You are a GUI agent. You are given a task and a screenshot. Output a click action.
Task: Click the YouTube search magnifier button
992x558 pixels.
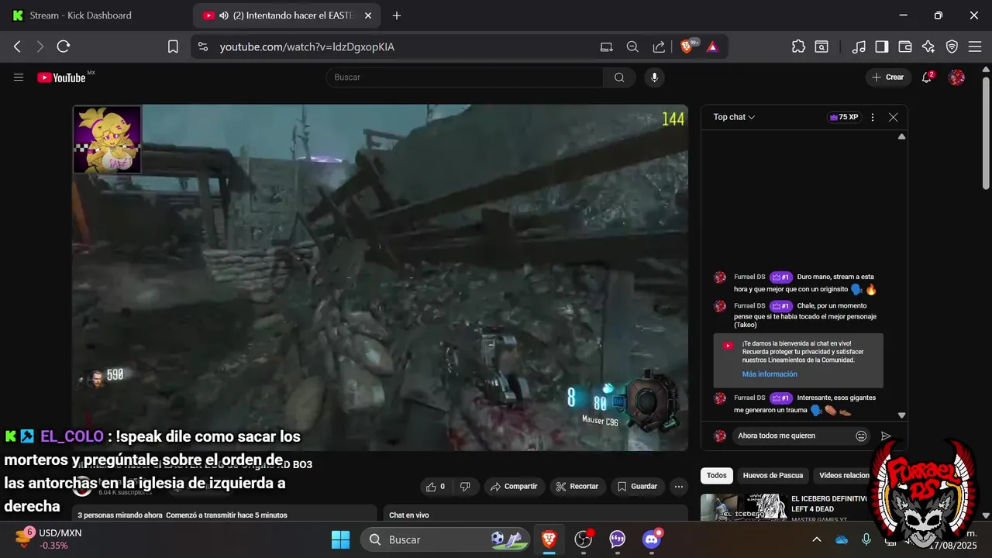click(x=619, y=77)
